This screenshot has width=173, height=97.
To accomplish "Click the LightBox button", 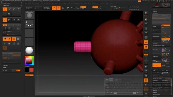I will point(38,8).
